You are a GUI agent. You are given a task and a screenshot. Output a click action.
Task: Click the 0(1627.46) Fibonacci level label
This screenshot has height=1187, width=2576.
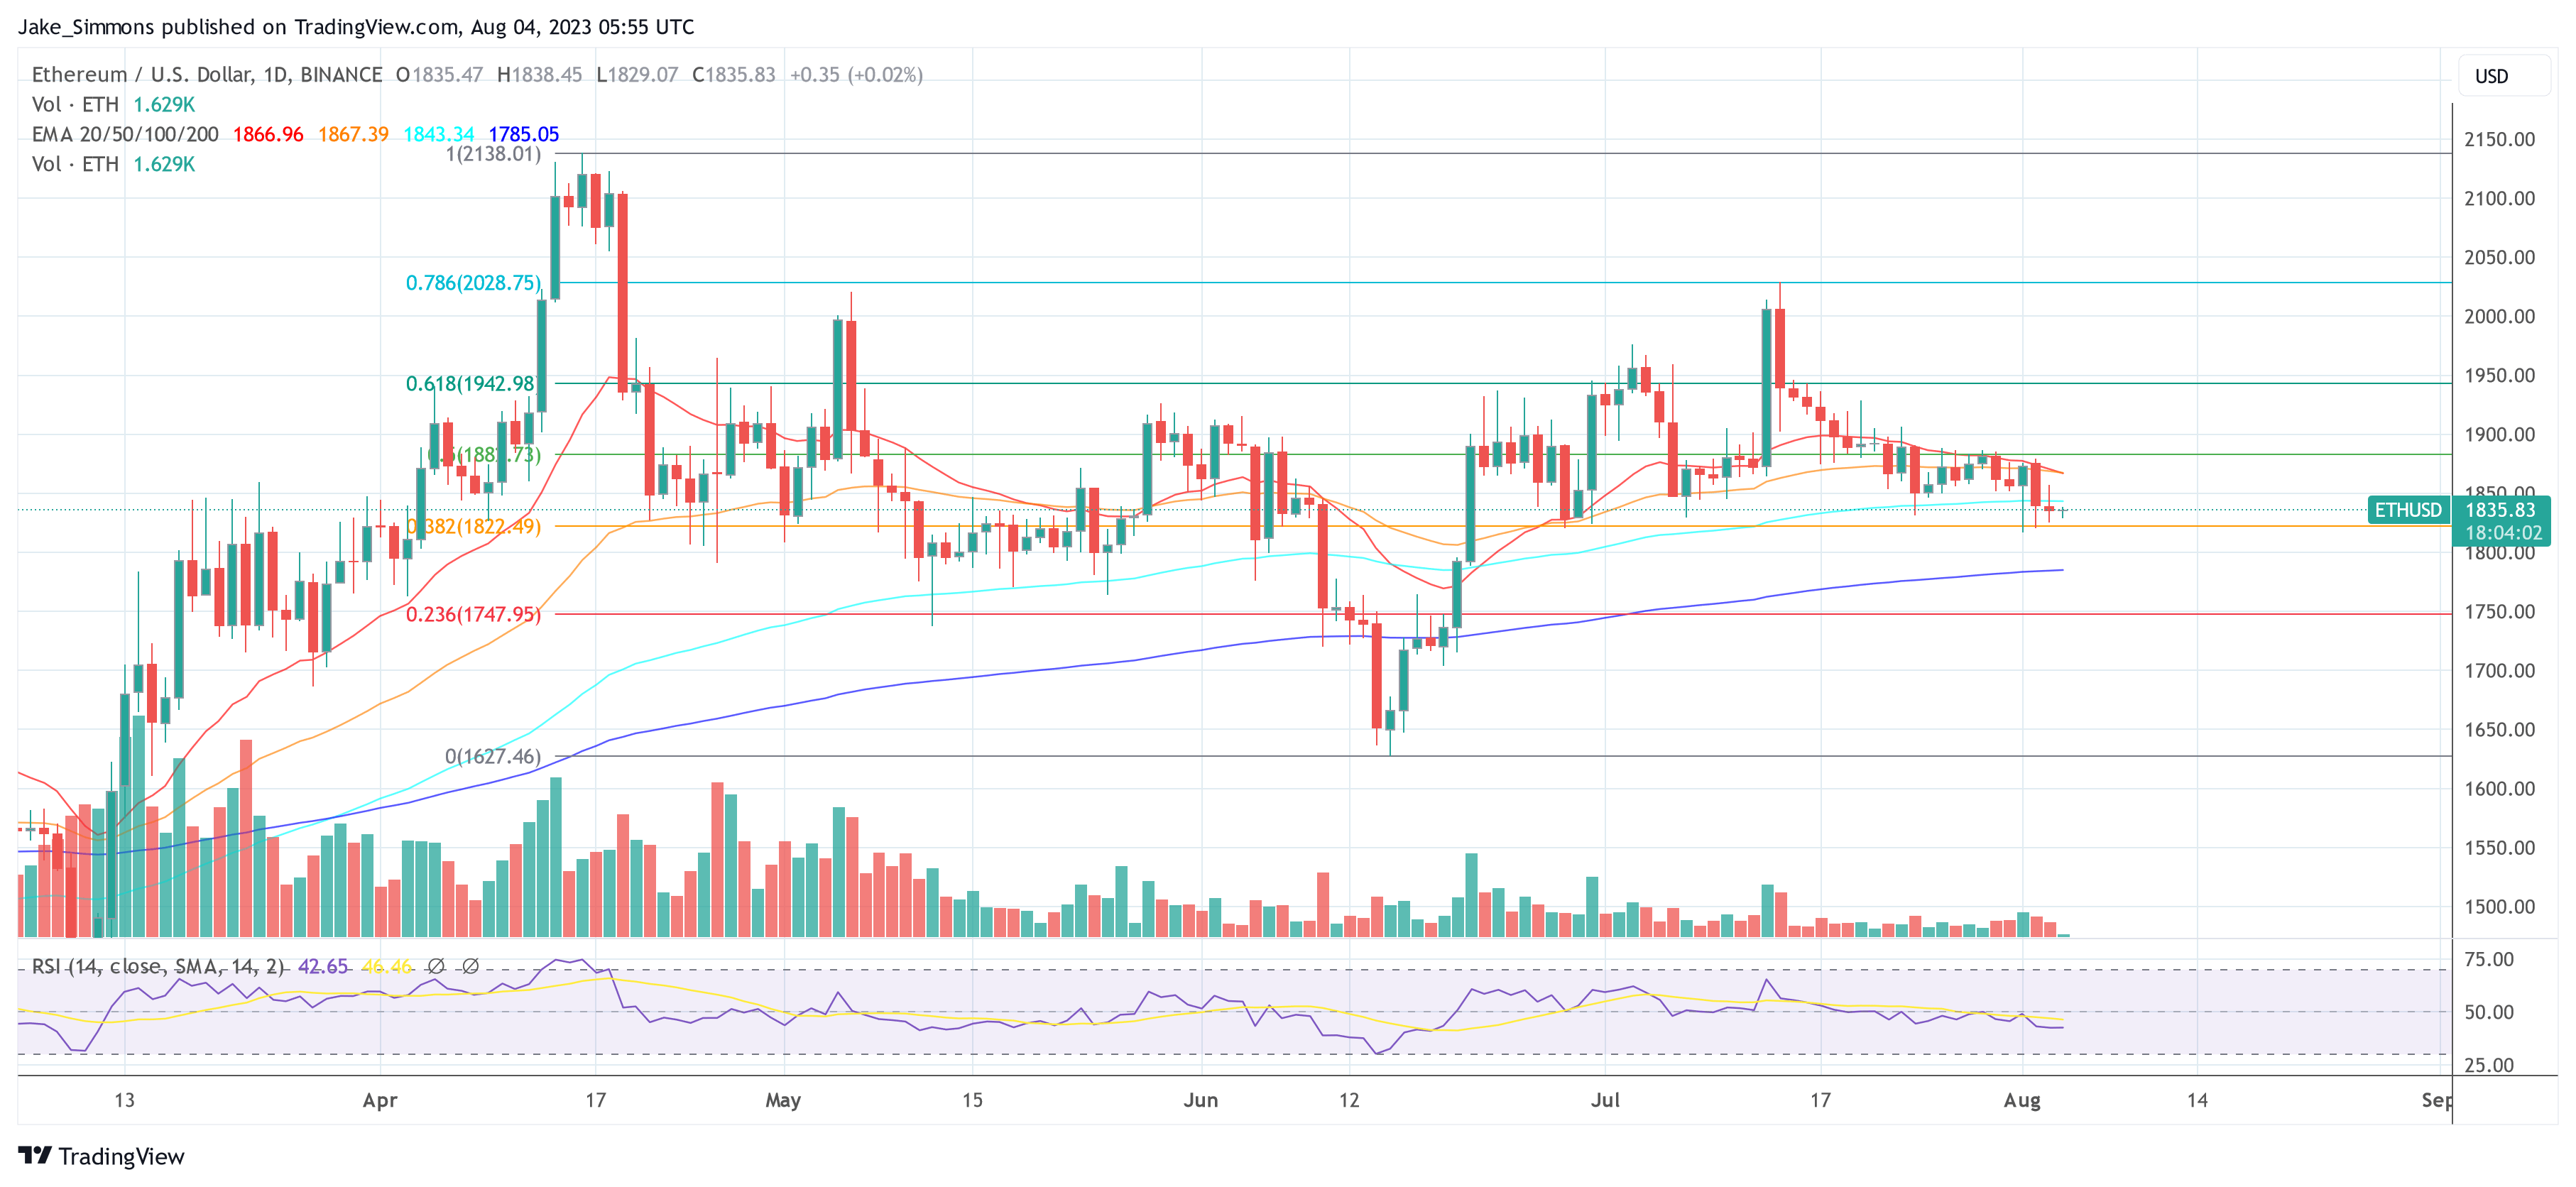coord(493,756)
